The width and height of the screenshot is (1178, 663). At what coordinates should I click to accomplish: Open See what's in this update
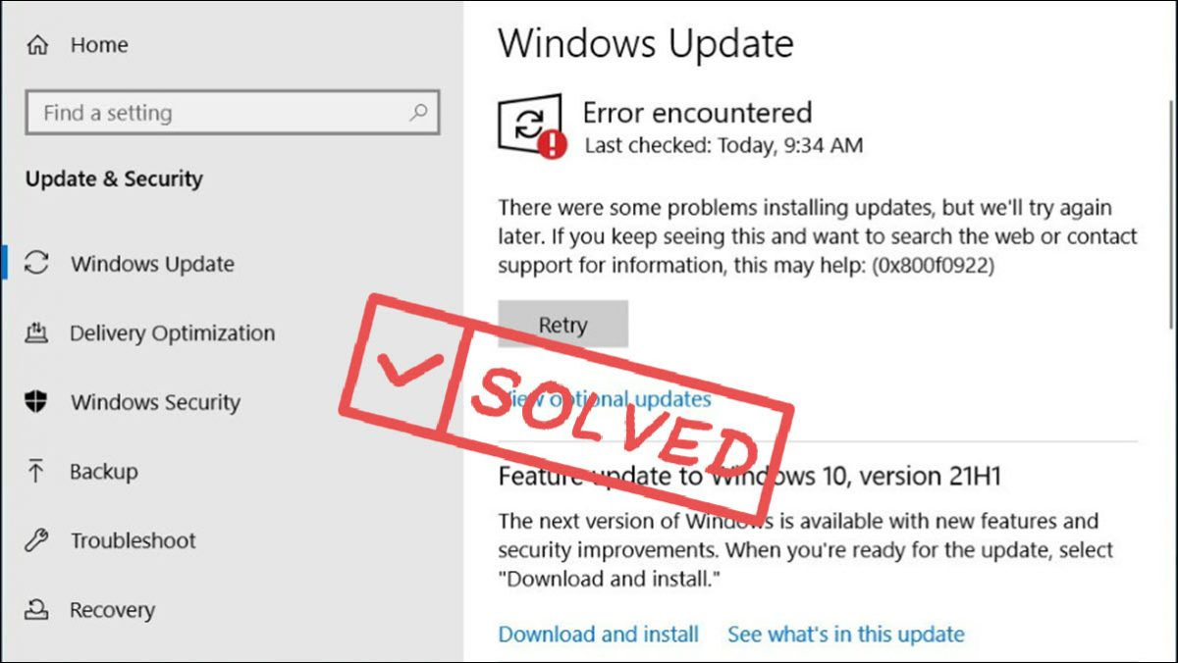[x=846, y=635]
